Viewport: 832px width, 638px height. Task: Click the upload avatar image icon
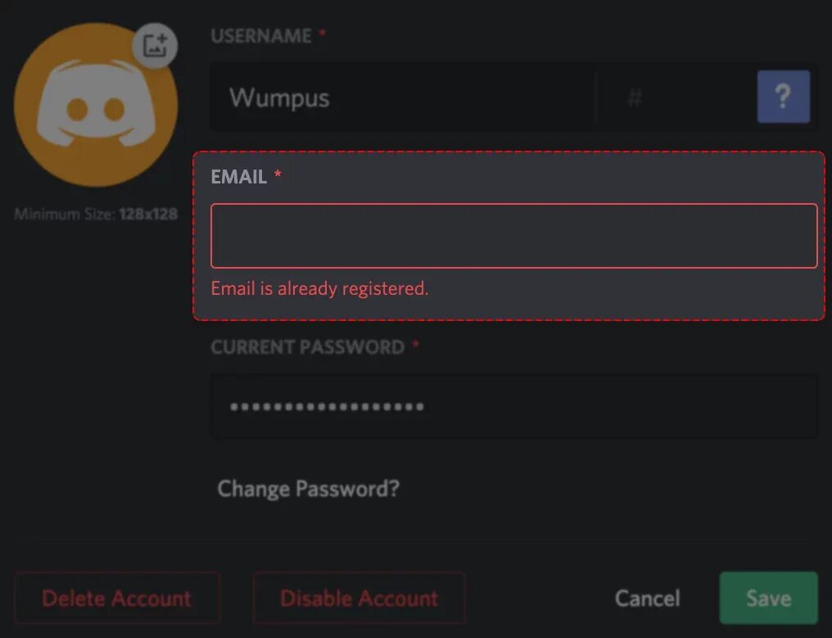click(155, 44)
